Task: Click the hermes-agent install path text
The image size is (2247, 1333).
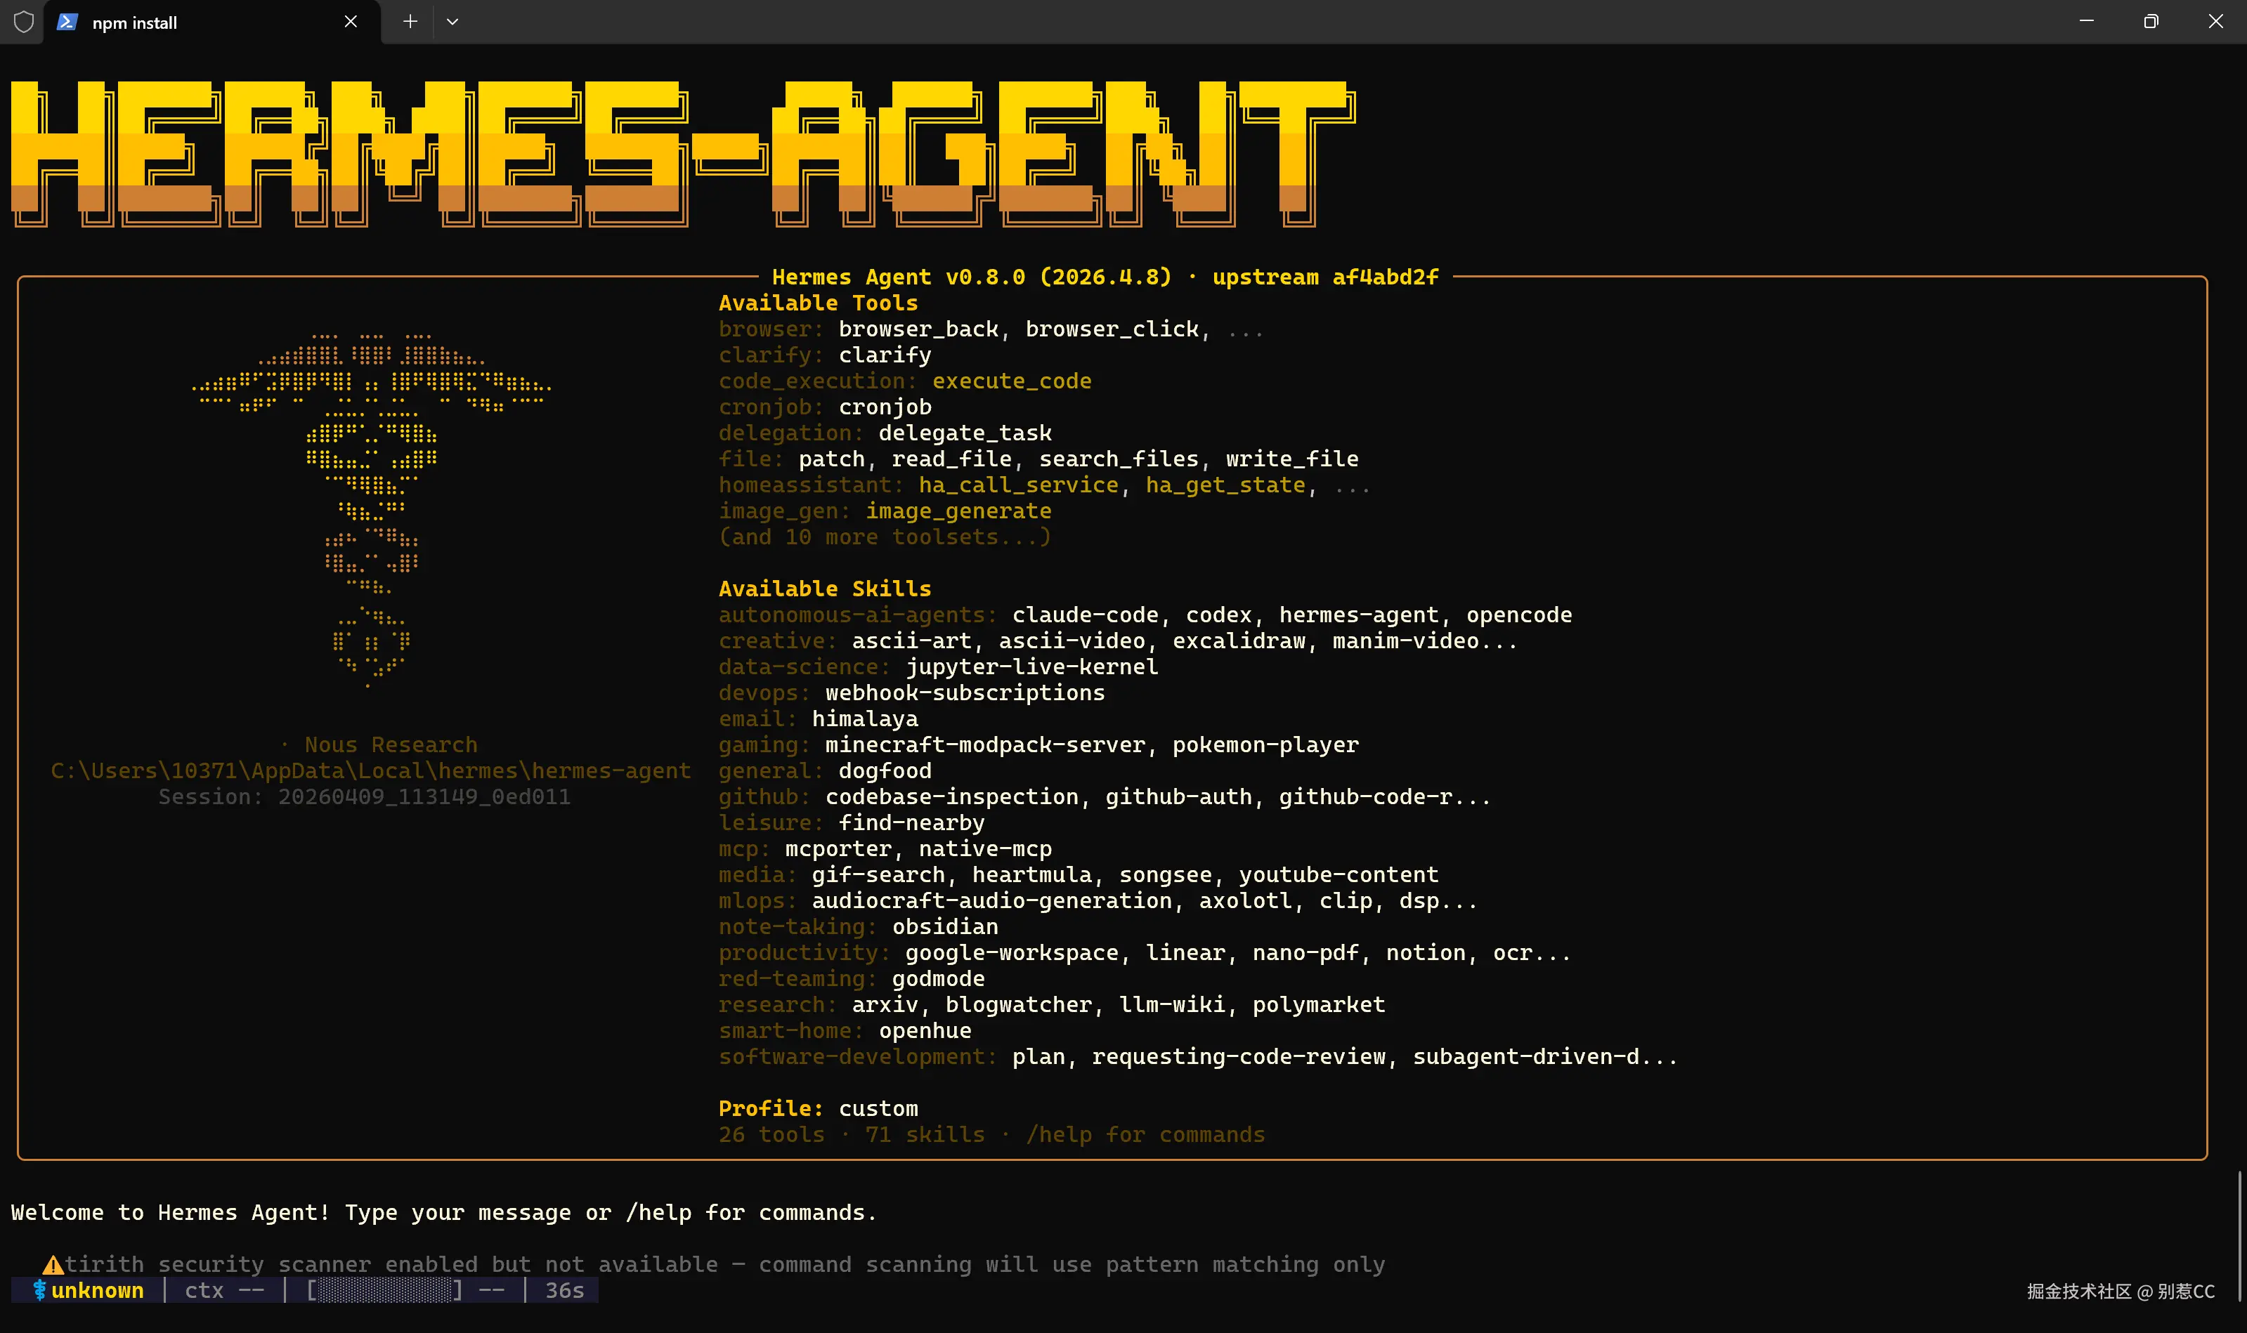Action: [x=370, y=770]
